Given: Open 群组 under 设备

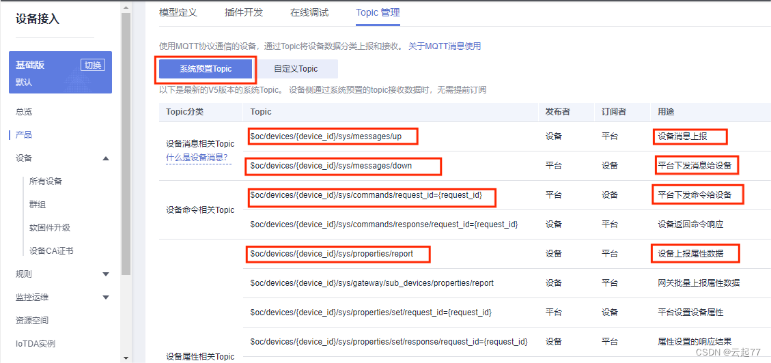Looking at the screenshot, I should pos(38,204).
